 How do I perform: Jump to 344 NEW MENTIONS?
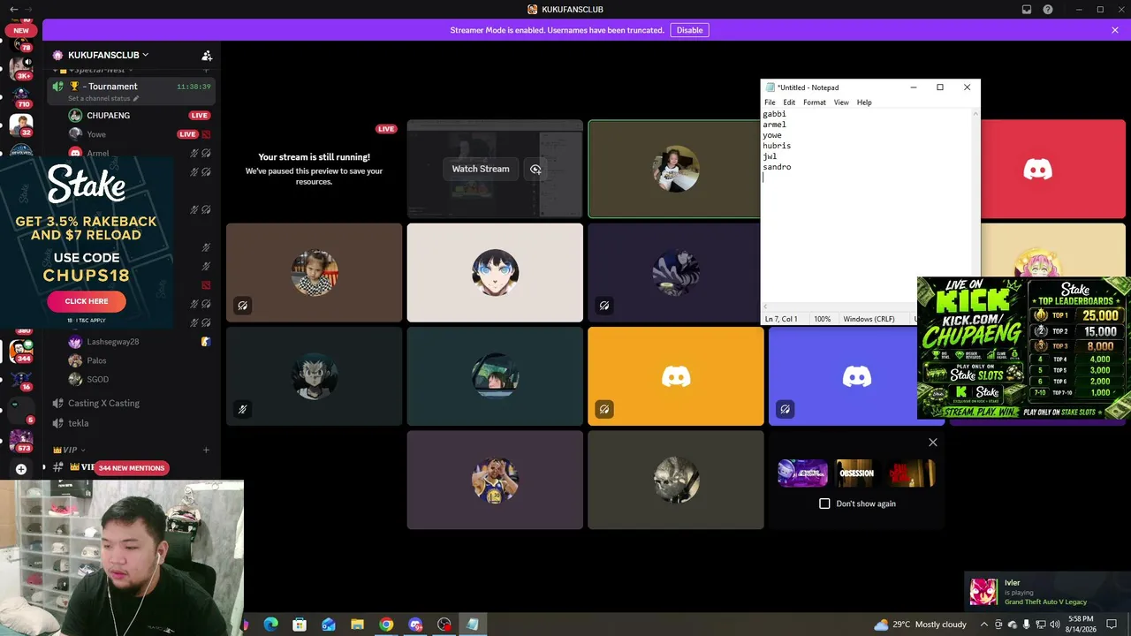coord(132,468)
